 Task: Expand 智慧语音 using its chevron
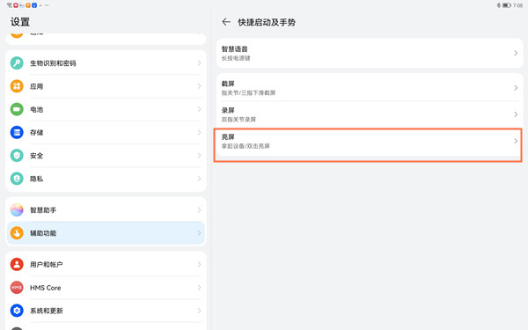click(x=516, y=53)
